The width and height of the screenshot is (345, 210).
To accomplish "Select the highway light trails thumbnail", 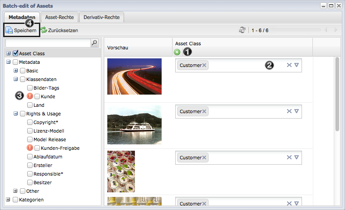I will [x=134, y=76].
